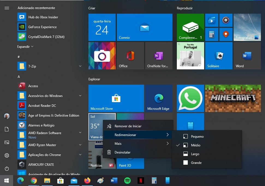Image resolution: width=265 pixels, height=186 pixels.
Task: Expand AMD Radeon Software folder
Action: 80,132
